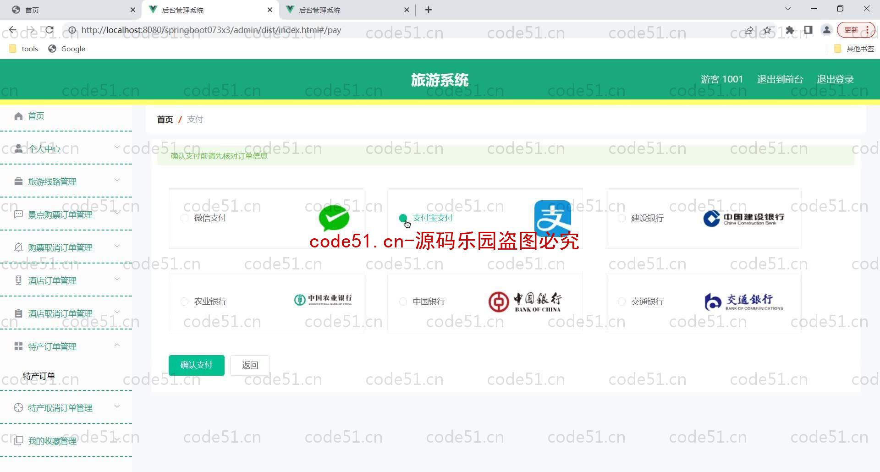880x472 pixels.
Task: Click the person icon for 个人中心
Action: point(18,148)
